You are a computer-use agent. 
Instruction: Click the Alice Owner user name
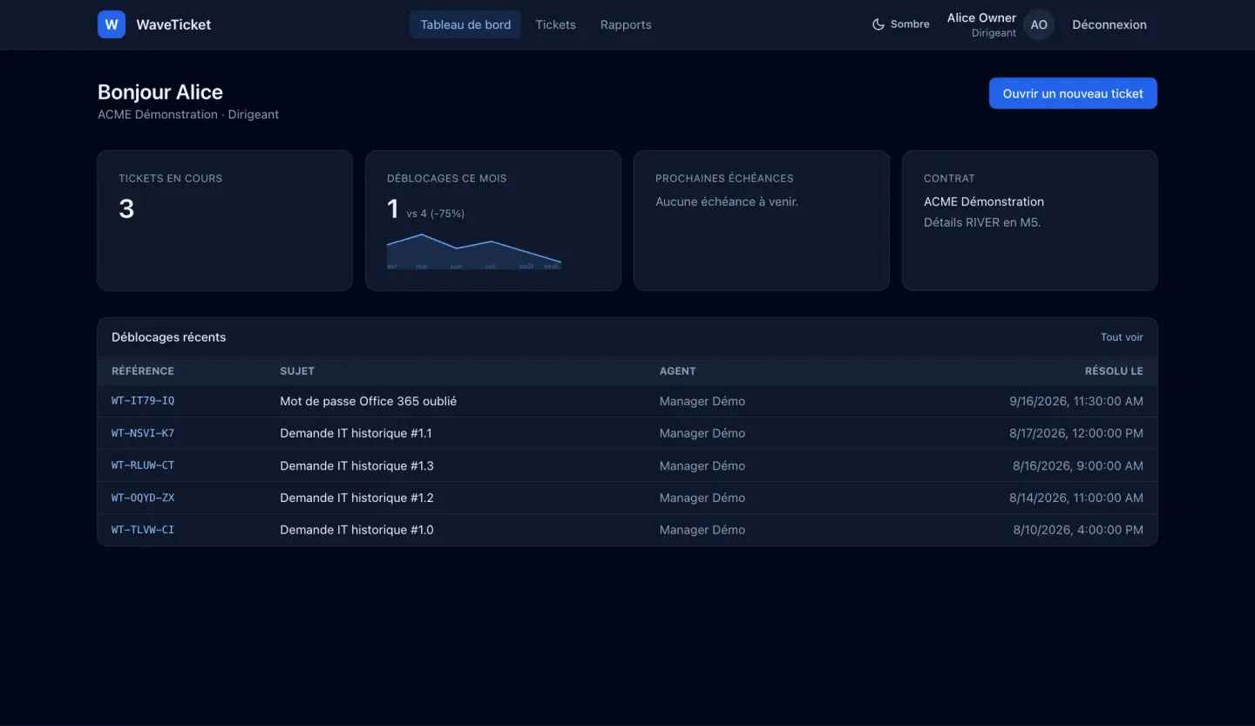click(x=981, y=17)
